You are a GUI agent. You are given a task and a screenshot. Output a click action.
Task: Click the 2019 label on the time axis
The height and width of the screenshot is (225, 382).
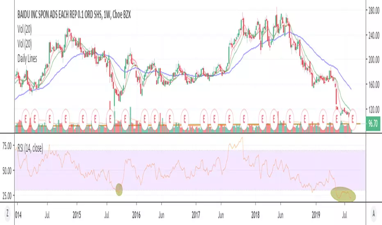[316, 215]
